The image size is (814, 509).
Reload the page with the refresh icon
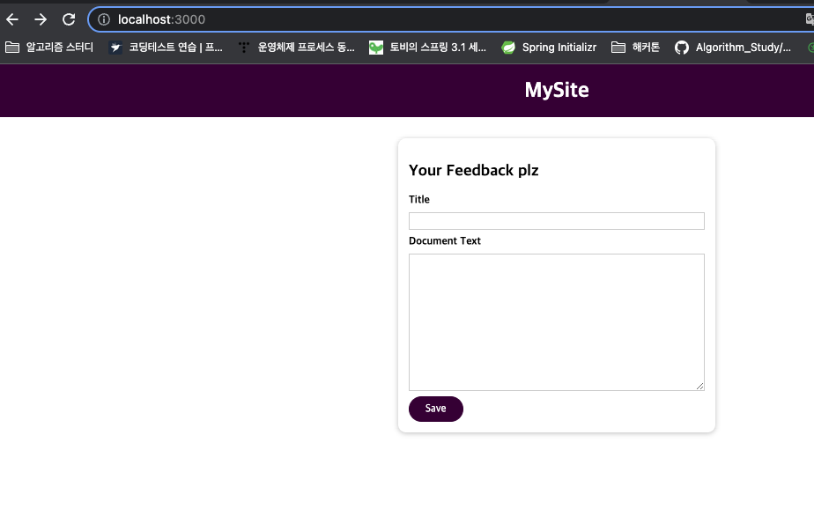pyautogui.click(x=69, y=19)
